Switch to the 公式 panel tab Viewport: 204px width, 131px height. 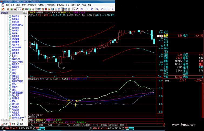pos(4,124)
